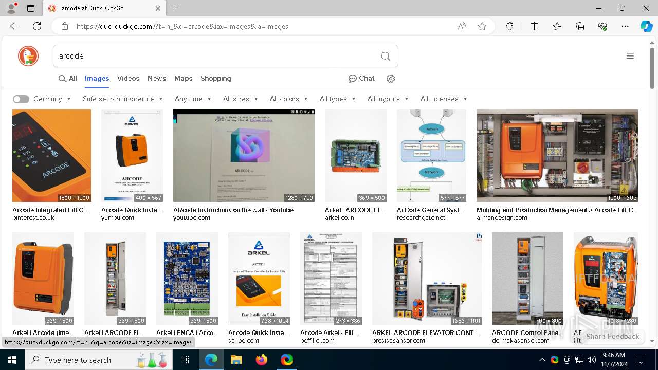Switch to the Maps tab

pyautogui.click(x=183, y=79)
